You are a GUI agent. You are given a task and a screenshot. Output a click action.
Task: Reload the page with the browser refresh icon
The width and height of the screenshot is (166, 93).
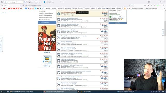click(x=8, y=5)
